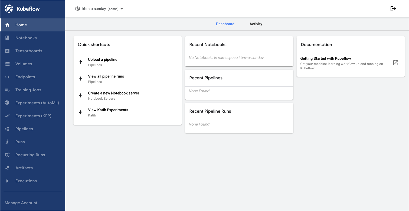Switch to the Activity tab
Image resolution: width=409 pixels, height=211 pixels.
tap(256, 24)
